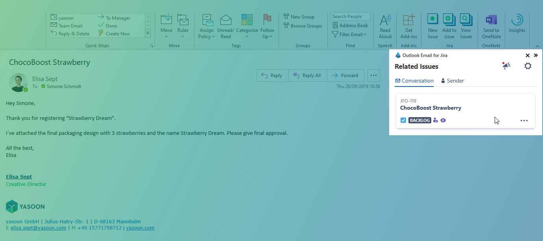Click the Search People field
The image size is (543, 241).
tap(350, 17)
